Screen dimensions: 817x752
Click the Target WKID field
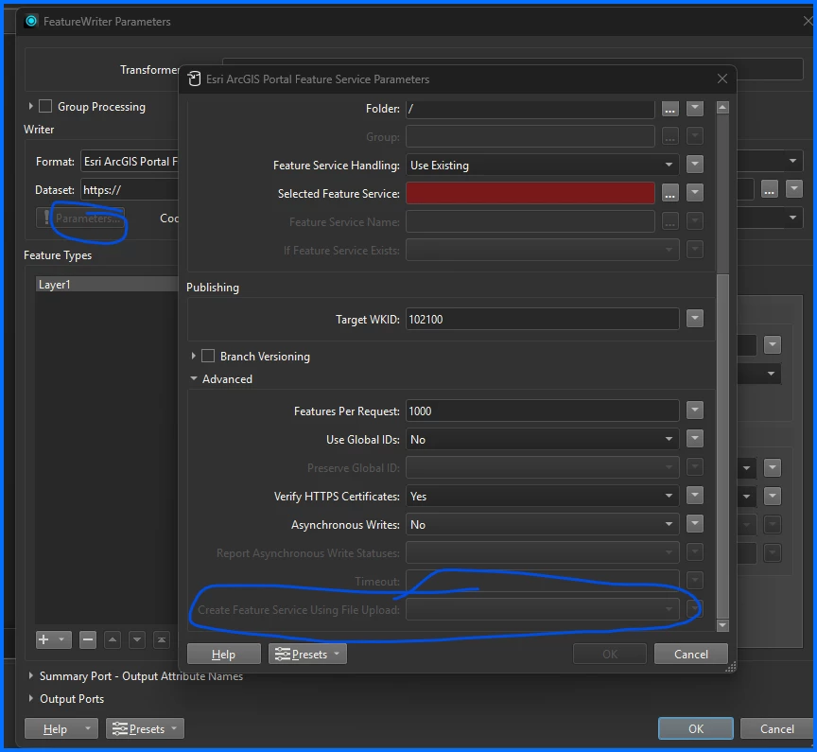point(543,319)
